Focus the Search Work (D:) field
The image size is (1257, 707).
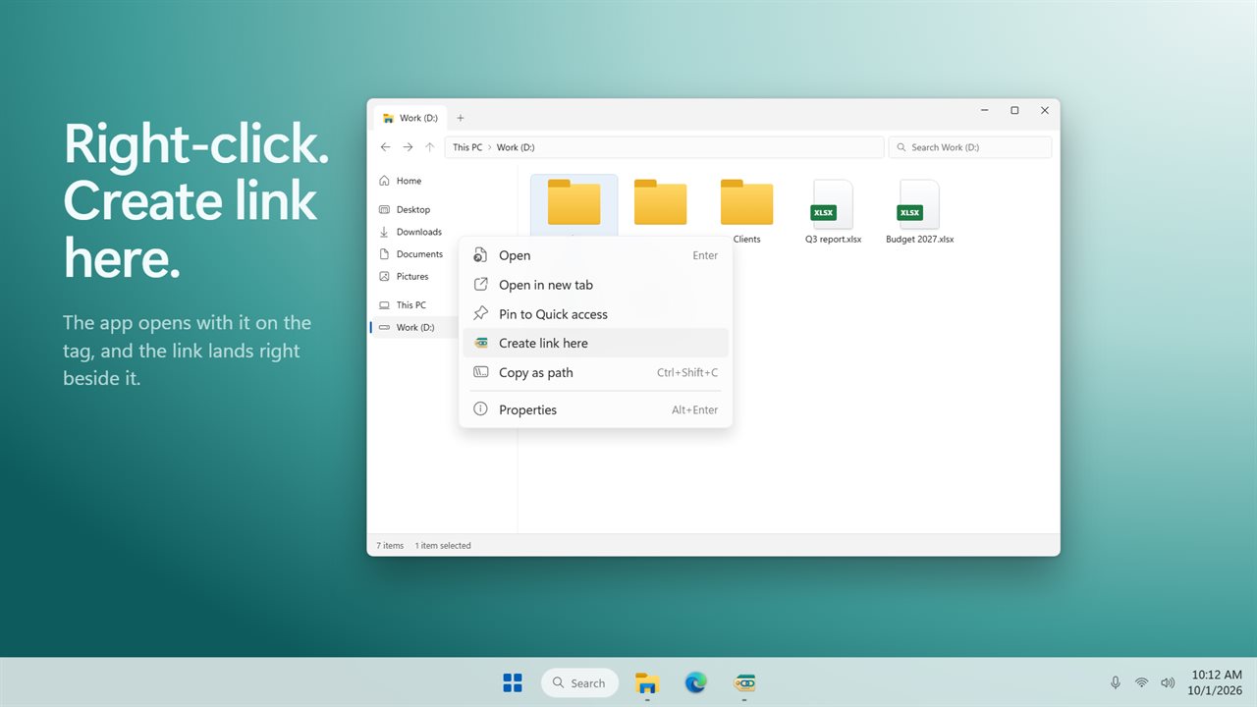point(970,147)
